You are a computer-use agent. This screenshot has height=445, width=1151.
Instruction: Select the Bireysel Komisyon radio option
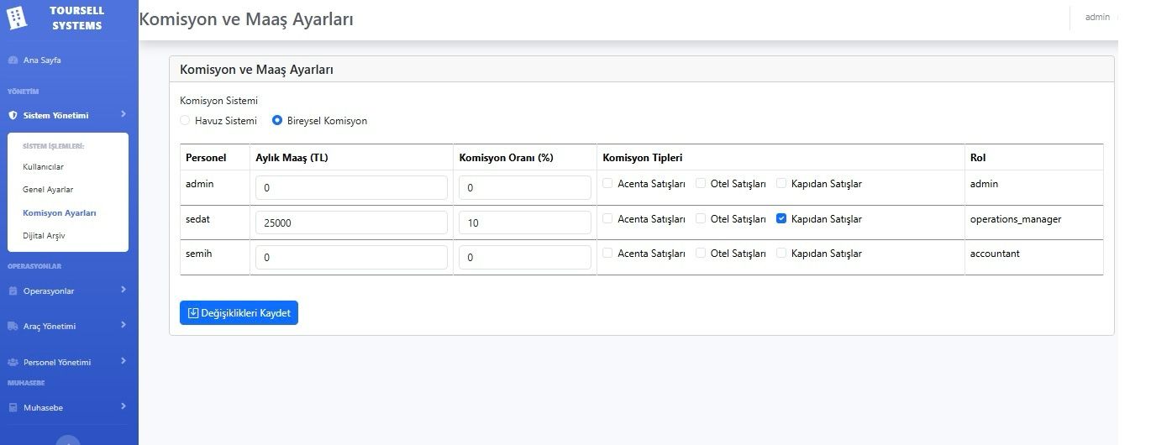(277, 121)
